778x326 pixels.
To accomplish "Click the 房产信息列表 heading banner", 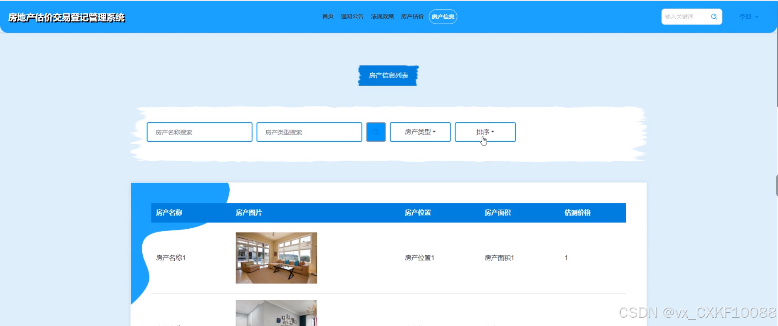I will (389, 75).
